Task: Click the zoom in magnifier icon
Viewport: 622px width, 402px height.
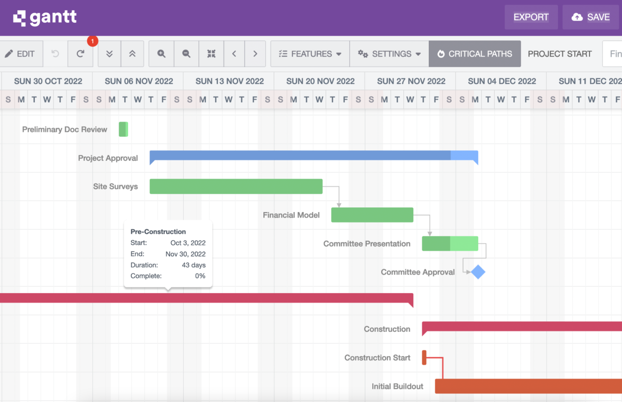Action: (161, 54)
